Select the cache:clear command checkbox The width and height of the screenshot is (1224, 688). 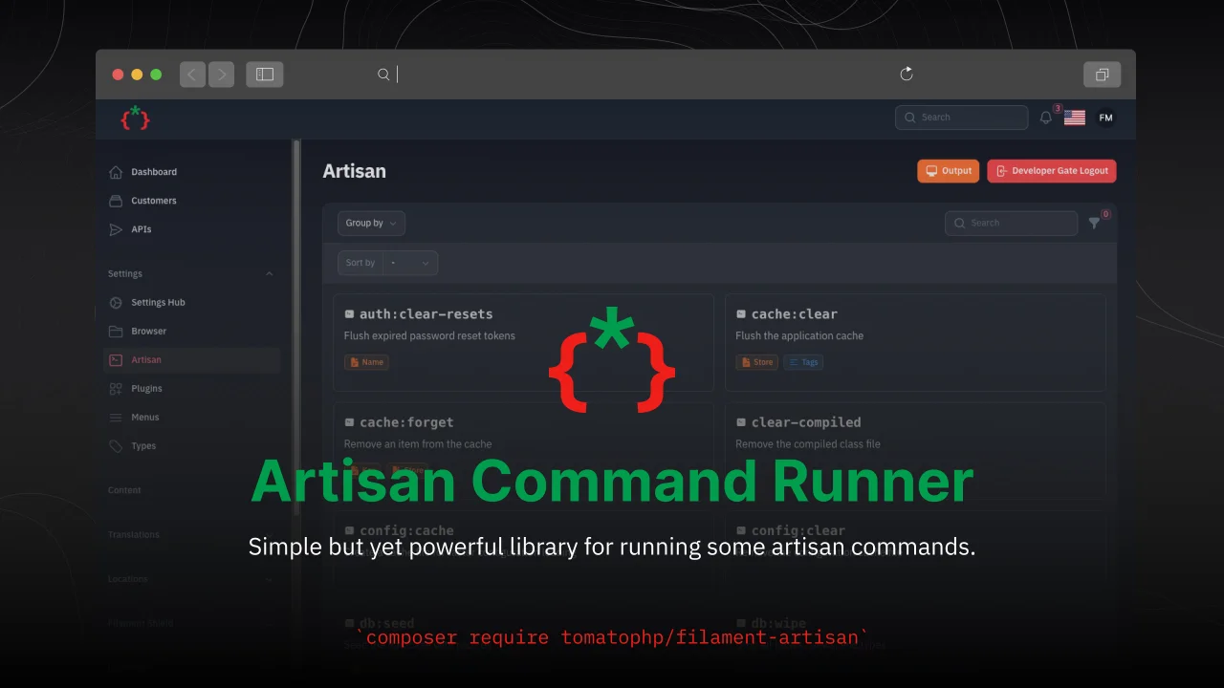coord(741,313)
